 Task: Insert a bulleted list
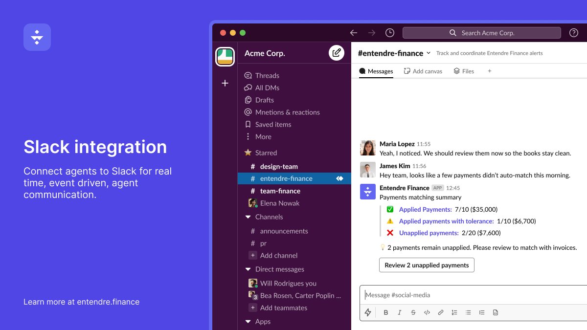coord(468,312)
